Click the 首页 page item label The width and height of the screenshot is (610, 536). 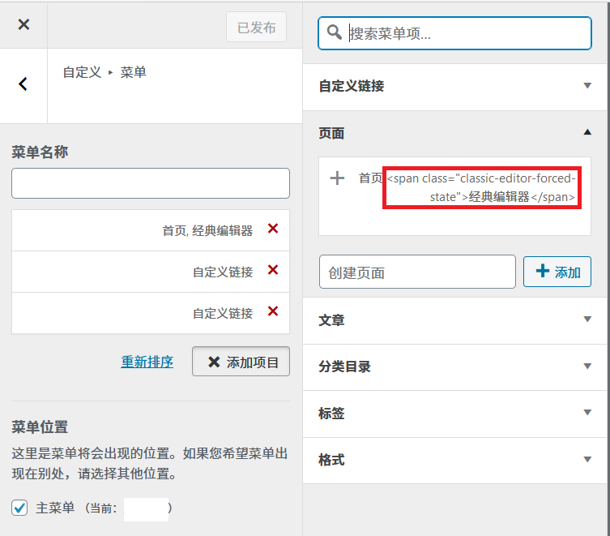click(370, 178)
